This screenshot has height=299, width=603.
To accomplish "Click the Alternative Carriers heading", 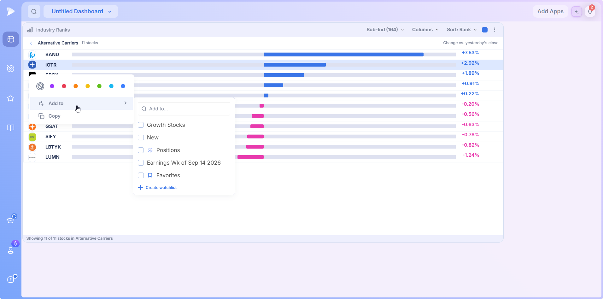I will point(58,43).
